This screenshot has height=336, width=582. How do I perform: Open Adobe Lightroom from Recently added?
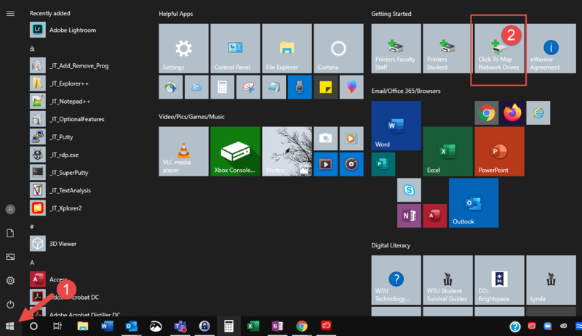tap(72, 30)
